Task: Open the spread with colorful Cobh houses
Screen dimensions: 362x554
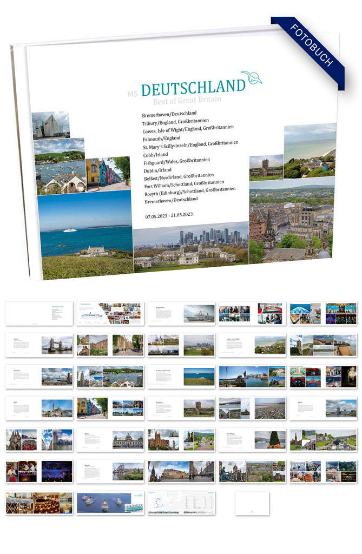Action: click(x=110, y=408)
